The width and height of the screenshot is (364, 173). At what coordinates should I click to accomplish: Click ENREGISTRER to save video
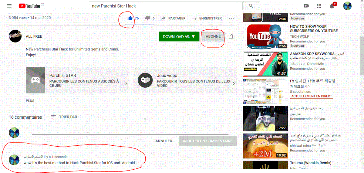tap(207, 19)
